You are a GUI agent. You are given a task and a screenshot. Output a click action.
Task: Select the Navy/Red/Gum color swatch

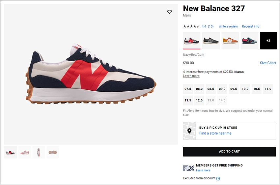click(x=192, y=41)
